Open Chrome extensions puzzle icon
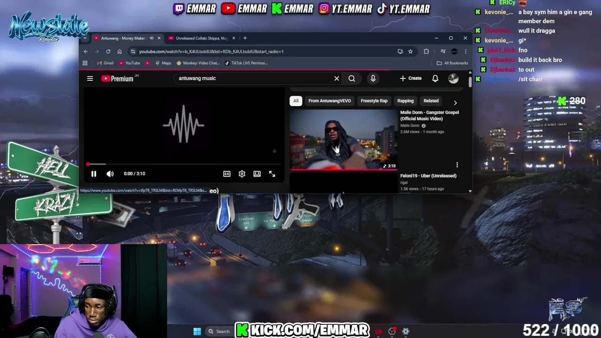601x338 pixels. 426,52
